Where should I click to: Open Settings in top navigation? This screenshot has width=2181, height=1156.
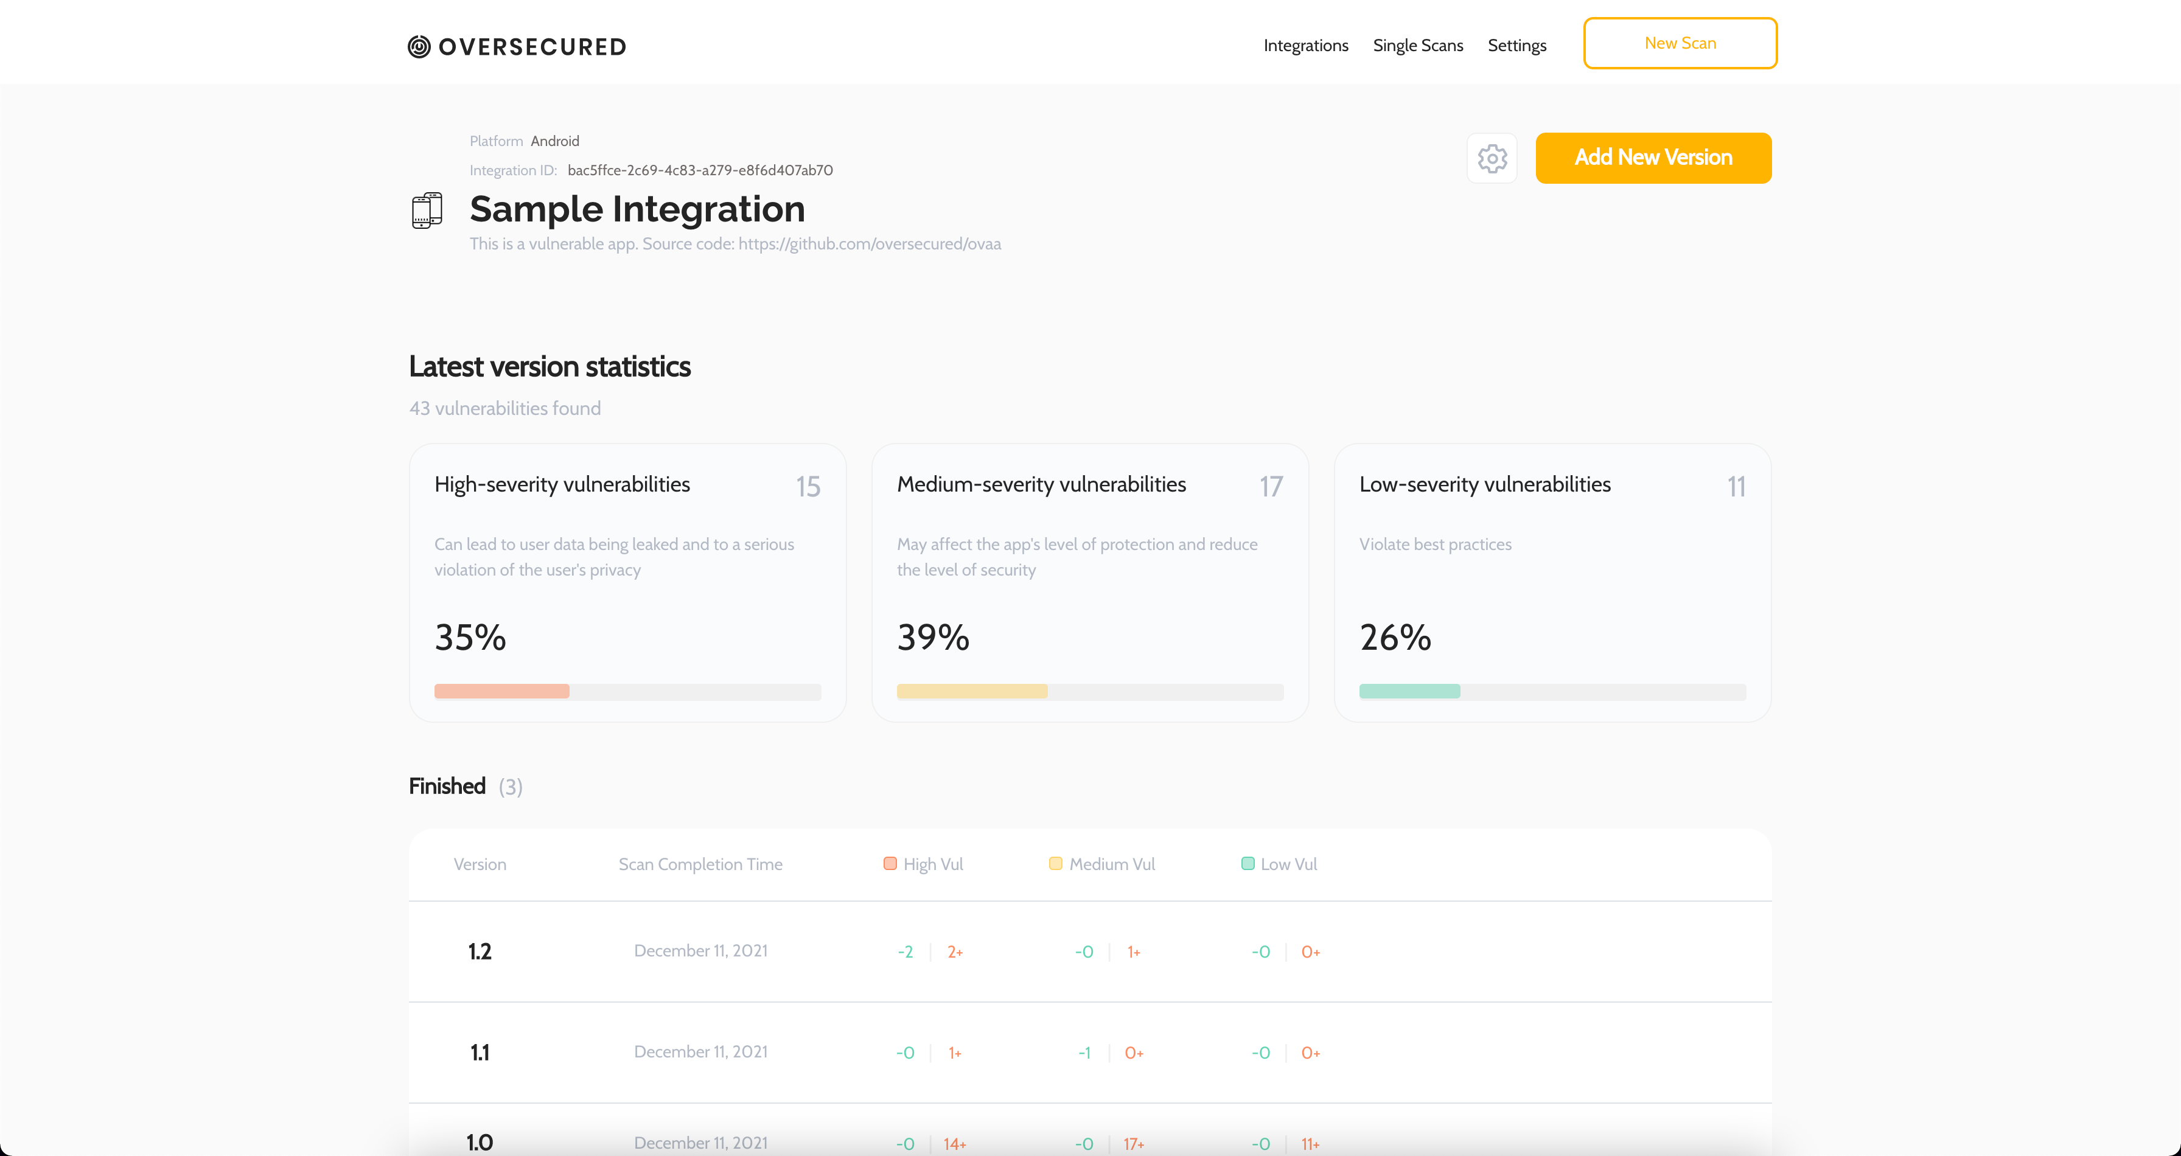point(1516,46)
